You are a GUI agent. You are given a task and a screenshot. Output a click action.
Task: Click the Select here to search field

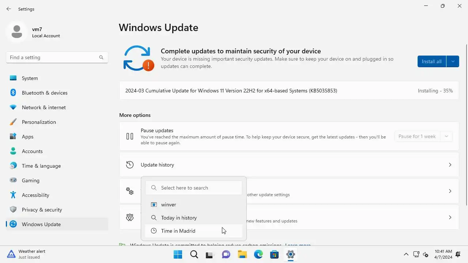(x=194, y=188)
